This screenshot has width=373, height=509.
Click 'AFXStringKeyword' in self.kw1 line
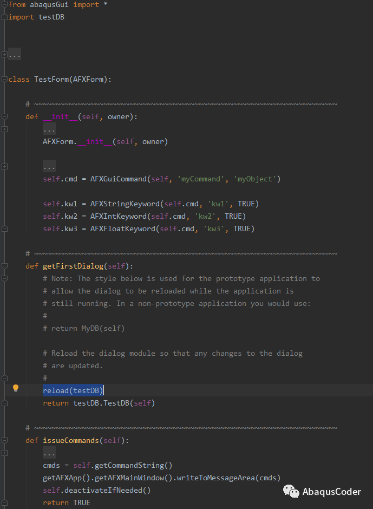(125, 204)
